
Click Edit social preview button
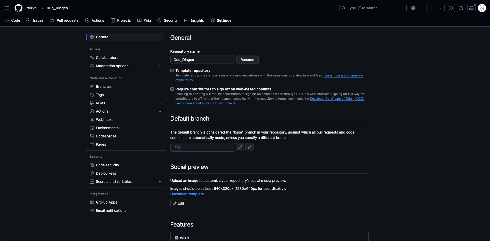click(x=178, y=203)
